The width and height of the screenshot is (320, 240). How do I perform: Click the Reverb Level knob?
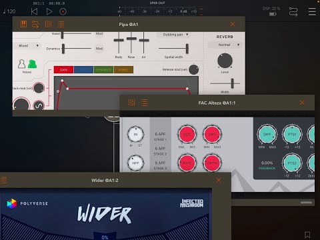tap(225, 61)
